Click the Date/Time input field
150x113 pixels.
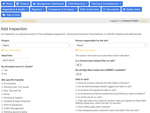[15, 60]
